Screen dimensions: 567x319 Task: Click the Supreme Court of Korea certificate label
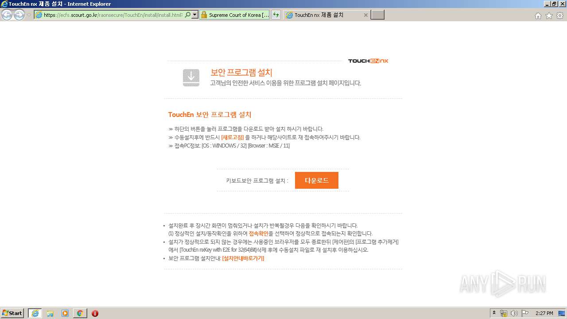239,15
